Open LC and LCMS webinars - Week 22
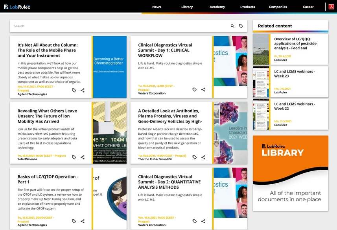Viewport: 337px width, 230px height. 295,106
